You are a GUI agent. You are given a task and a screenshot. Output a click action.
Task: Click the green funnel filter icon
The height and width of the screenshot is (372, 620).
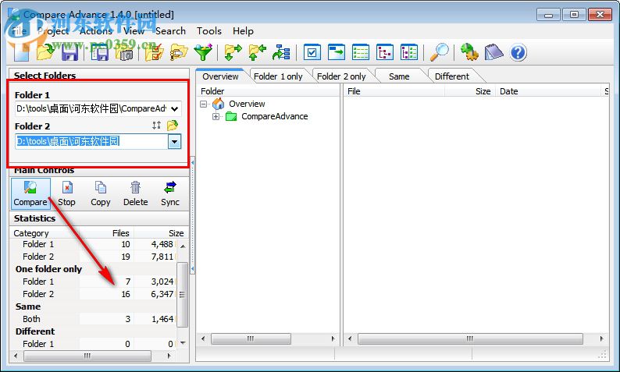[x=203, y=52]
